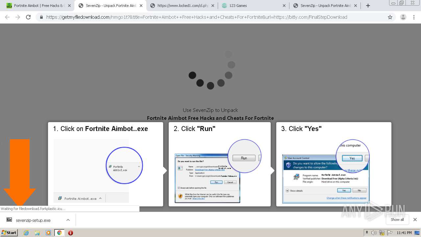Screen dimensions: 421x237
Task: Click the 11:41 PM clock
Action: point(404,233)
